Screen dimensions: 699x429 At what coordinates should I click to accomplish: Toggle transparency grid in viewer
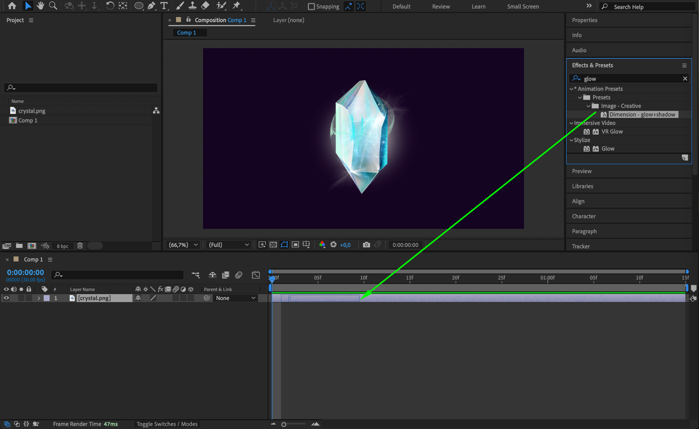[x=273, y=245]
